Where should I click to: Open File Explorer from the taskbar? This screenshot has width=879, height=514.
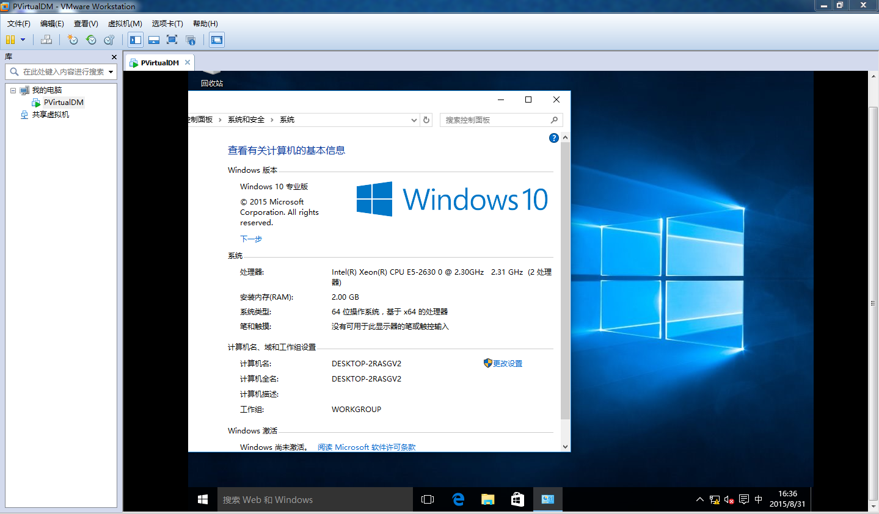(x=487, y=499)
